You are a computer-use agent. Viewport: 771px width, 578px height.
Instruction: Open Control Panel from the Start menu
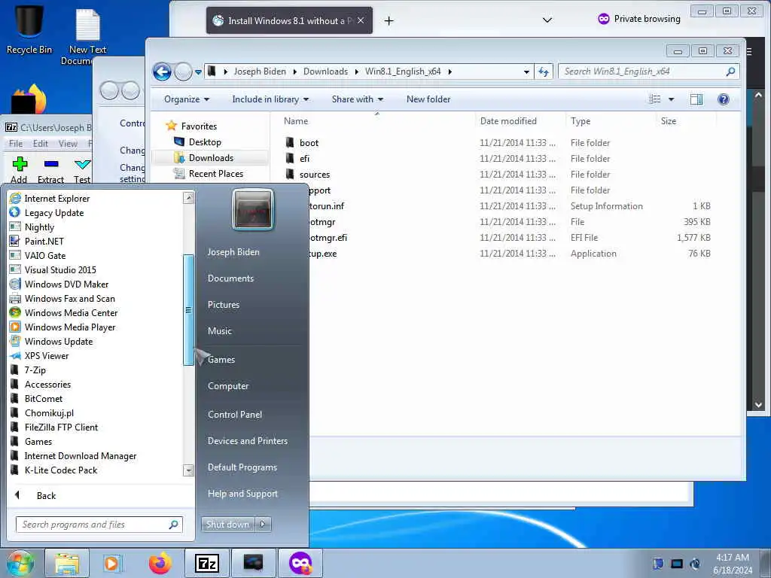coord(235,415)
